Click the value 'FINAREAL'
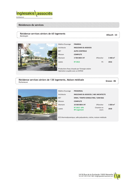 78,44
